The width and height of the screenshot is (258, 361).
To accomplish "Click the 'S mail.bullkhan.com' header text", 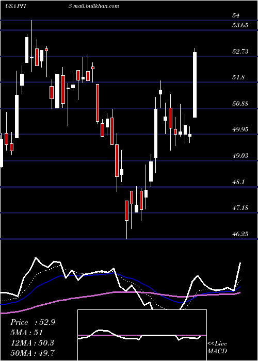I will (x=94, y=6).
